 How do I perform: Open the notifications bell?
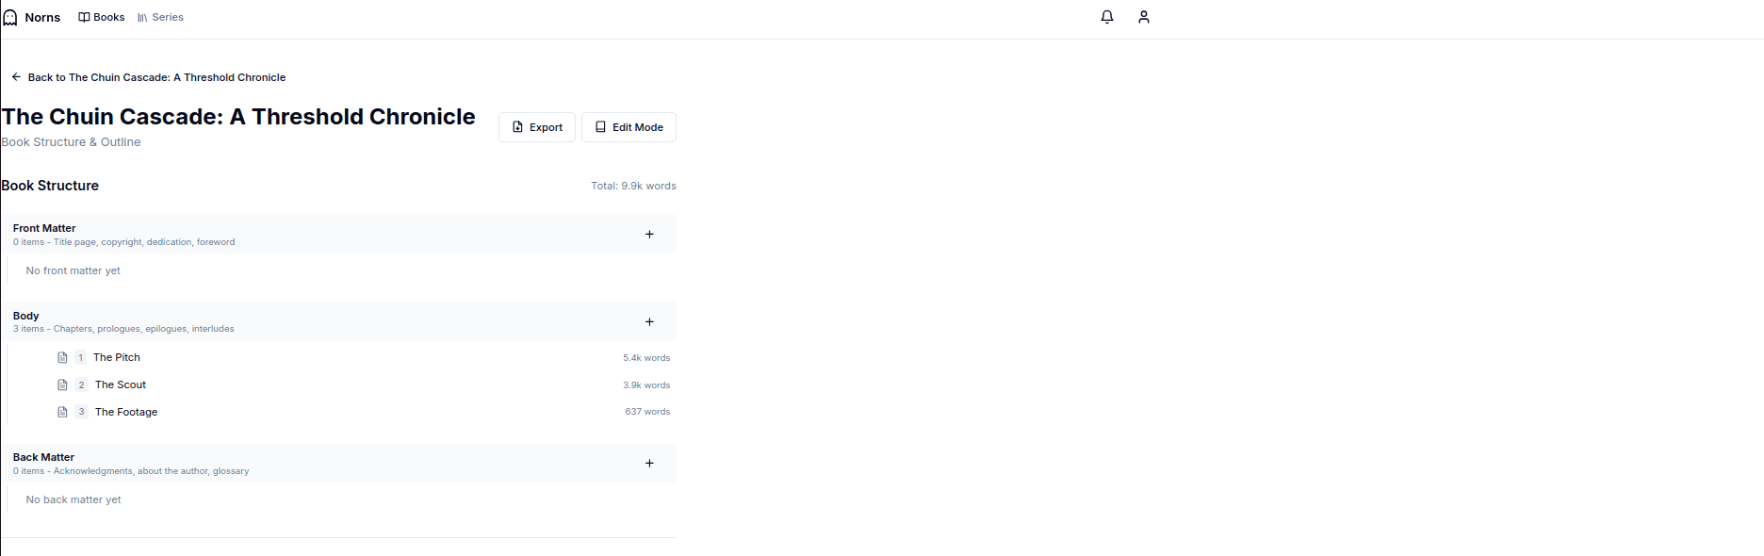tap(1107, 17)
